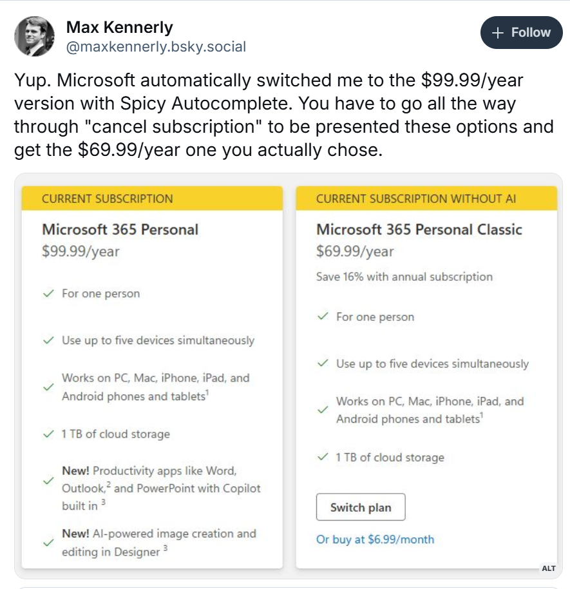Follow Max Kennerly
Viewport: 570px width, 589px height.
pos(521,32)
